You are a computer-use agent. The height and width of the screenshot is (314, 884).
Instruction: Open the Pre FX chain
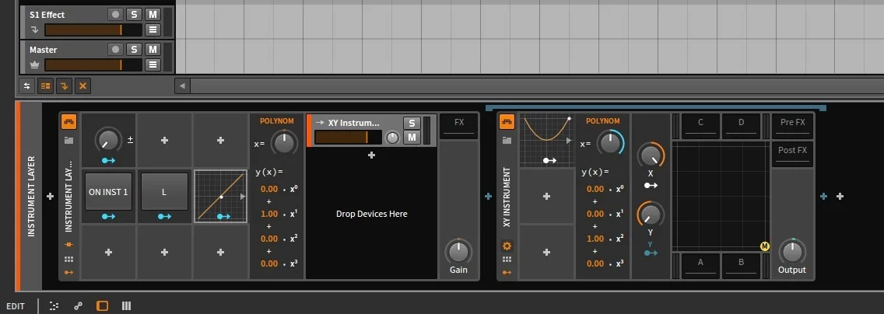(x=793, y=126)
